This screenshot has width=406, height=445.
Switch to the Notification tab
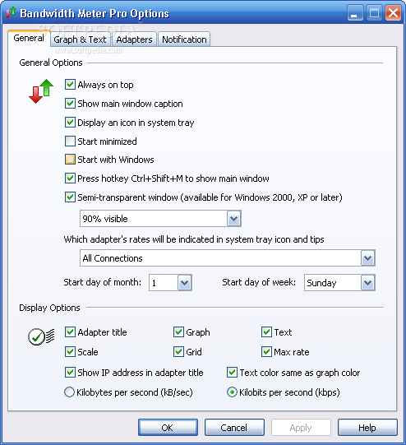pos(184,39)
